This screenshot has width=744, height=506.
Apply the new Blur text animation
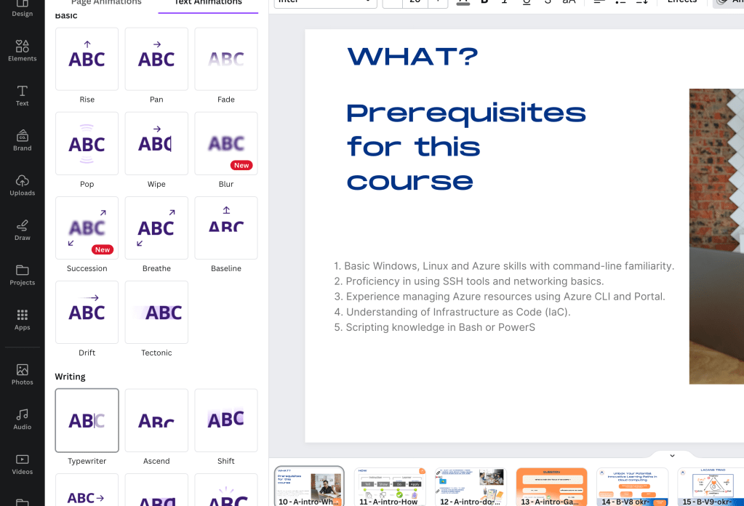226,144
